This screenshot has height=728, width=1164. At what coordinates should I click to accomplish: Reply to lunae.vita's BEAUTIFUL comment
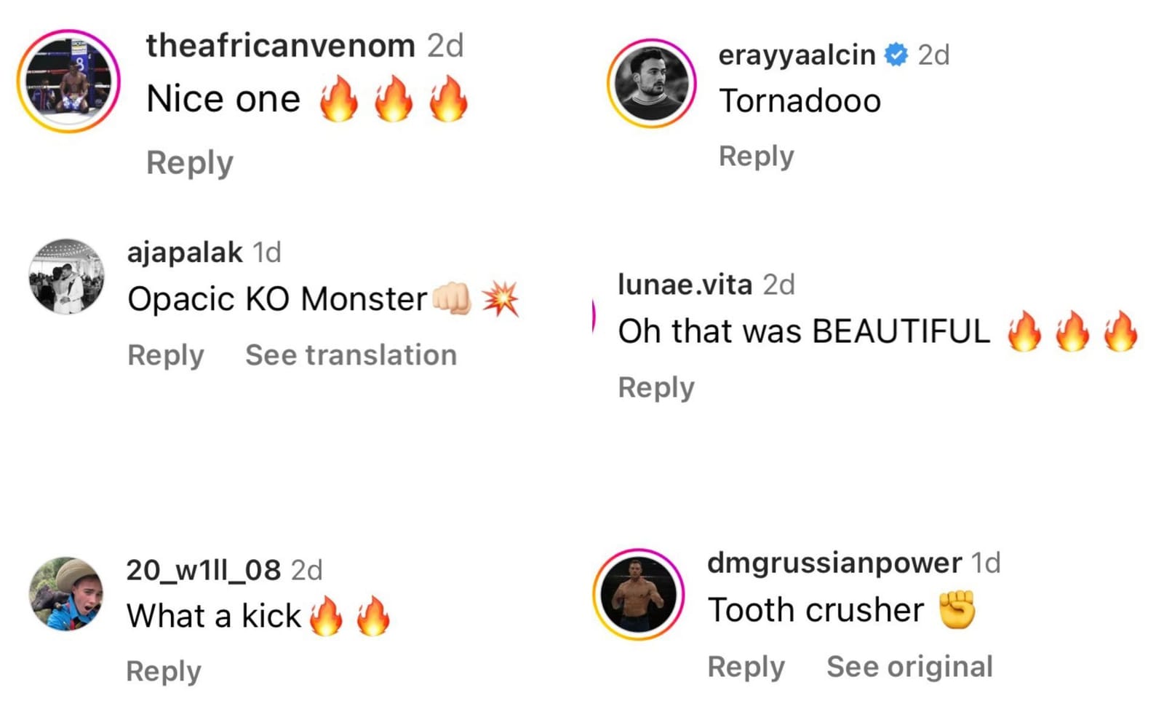[655, 387]
